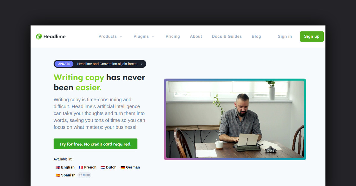
Task: Go to Docs & Guides
Action: [x=227, y=36]
